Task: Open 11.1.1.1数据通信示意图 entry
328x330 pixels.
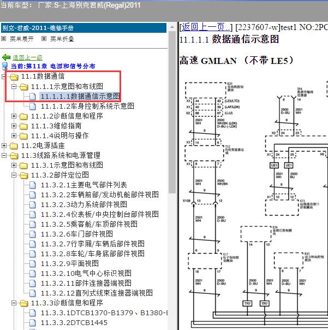Action: (x=80, y=96)
